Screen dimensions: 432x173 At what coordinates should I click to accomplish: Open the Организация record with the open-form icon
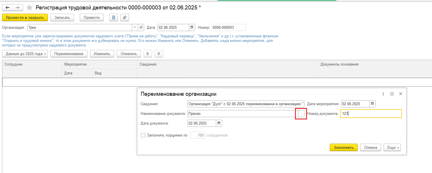tap(141, 28)
